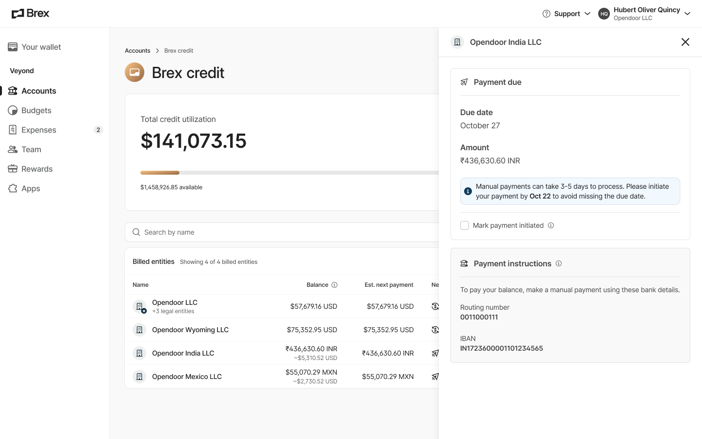Click the HQ user avatar
Screen dimensions: 702x439
pyautogui.click(x=604, y=14)
